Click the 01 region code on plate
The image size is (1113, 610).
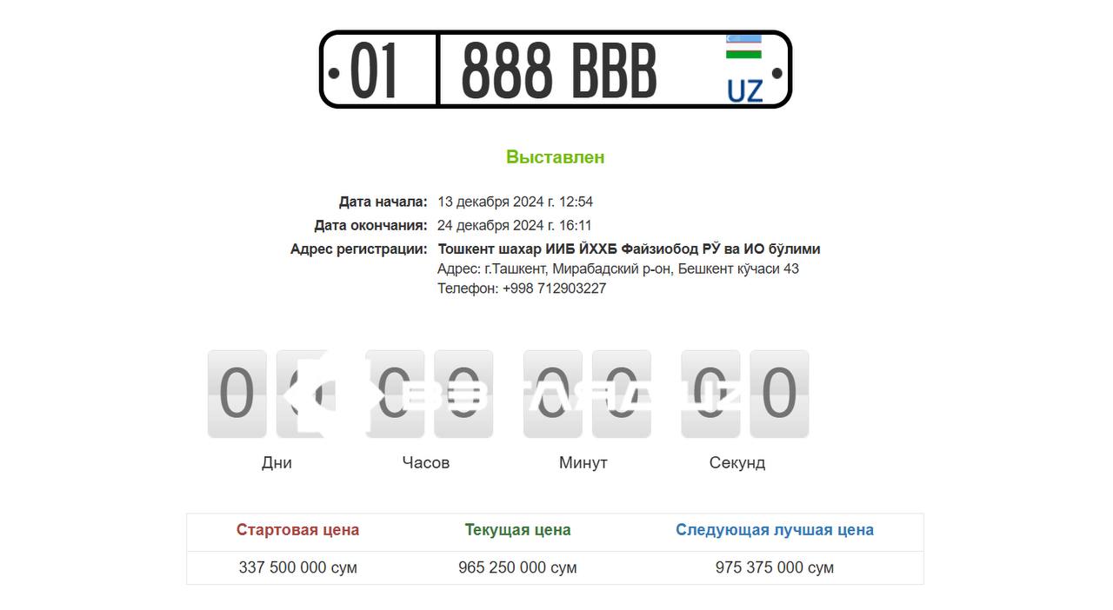[x=374, y=71]
